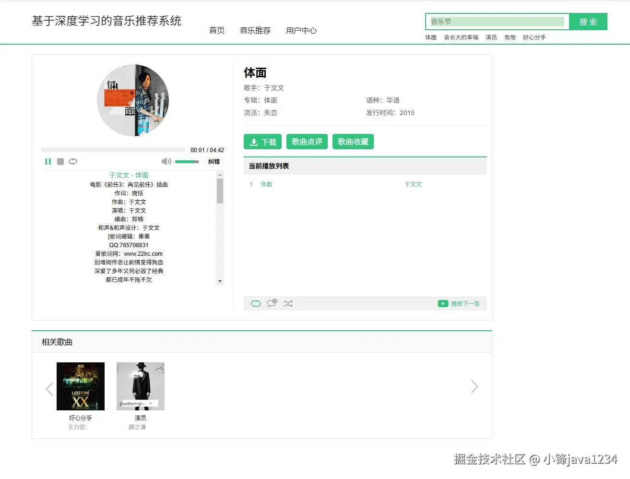The image size is (630, 479).
Task: Click hot search tag 演员
Action: click(491, 37)
